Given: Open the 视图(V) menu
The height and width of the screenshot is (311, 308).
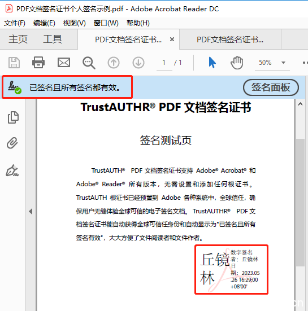Looking at the screenshot, I should [74, 23].
